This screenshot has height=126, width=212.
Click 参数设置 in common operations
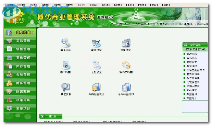(192, 62)
